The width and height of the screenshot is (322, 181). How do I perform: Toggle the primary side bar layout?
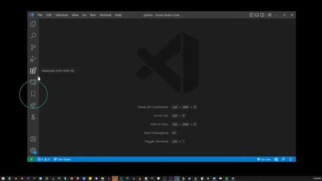252,15
